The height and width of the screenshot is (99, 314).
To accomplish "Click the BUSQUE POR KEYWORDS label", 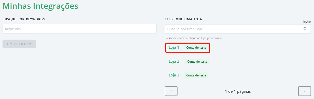I will click(x=24, y=19).
